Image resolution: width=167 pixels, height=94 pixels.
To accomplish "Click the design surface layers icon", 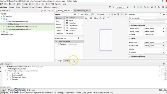I will pos(86,14).
